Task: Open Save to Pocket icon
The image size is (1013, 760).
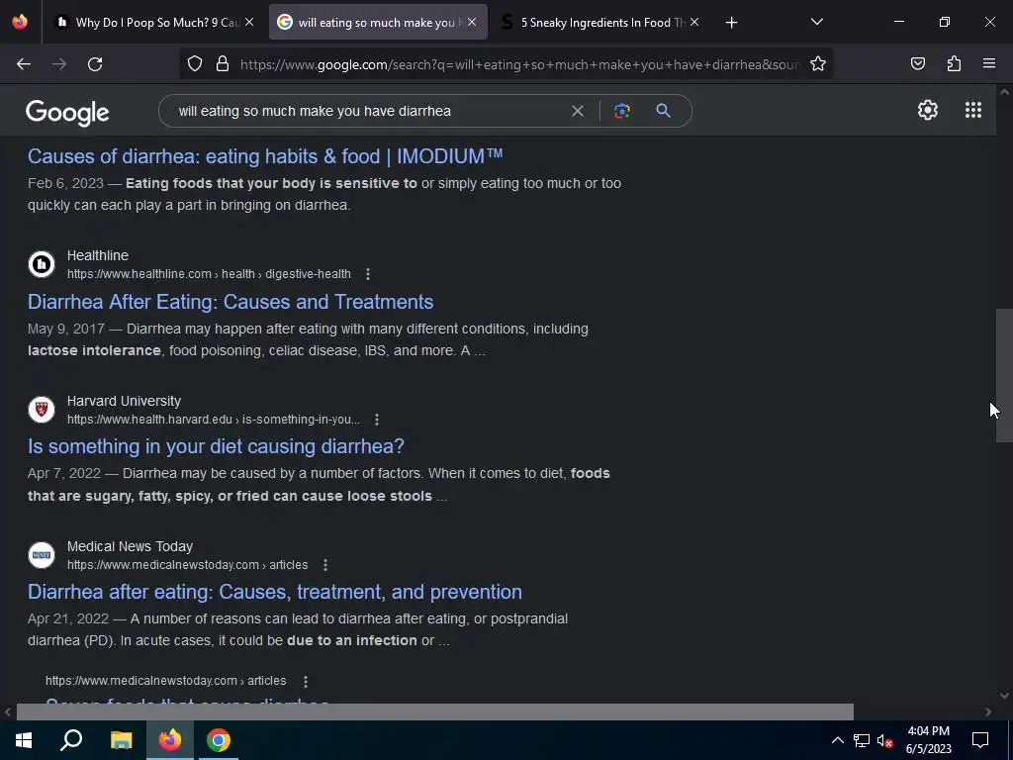Action: coord(918,64)
